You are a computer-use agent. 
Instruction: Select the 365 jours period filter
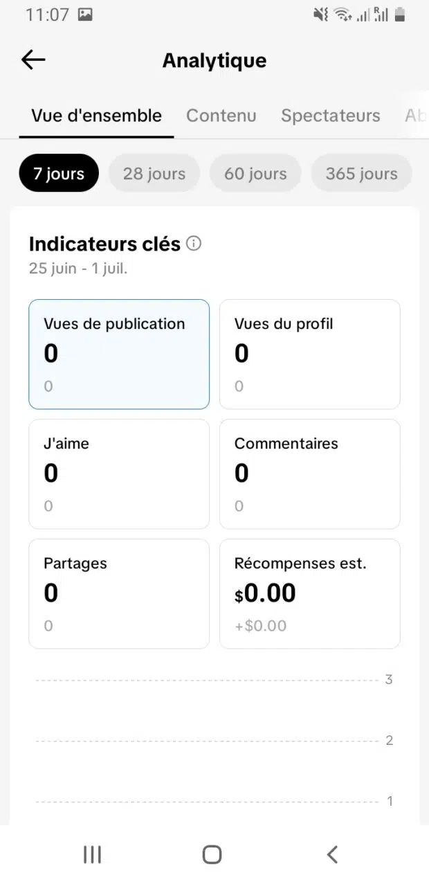362,173
